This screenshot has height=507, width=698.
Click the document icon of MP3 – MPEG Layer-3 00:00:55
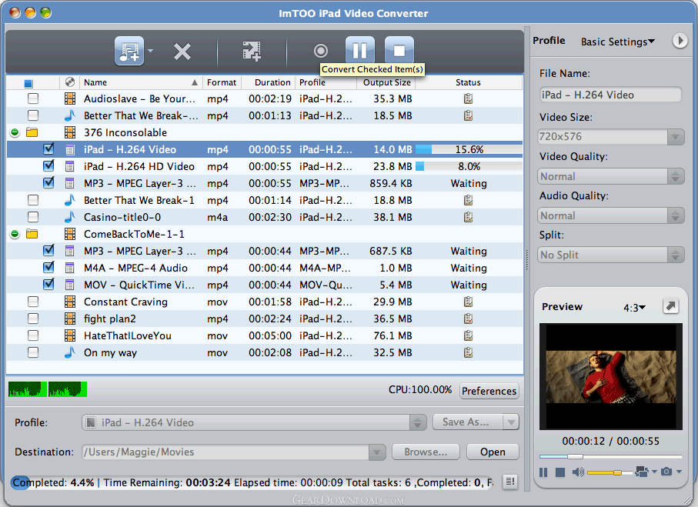pos(69,183)
